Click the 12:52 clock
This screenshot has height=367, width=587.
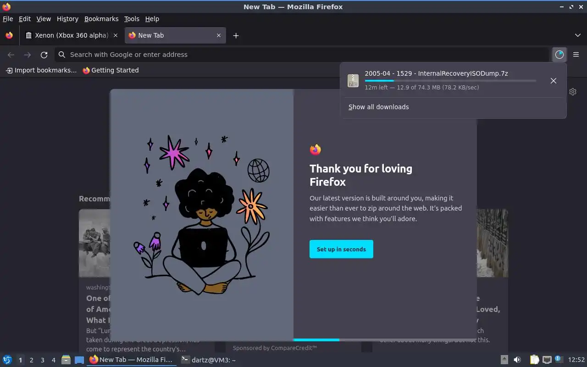click(x=576, y=360)
